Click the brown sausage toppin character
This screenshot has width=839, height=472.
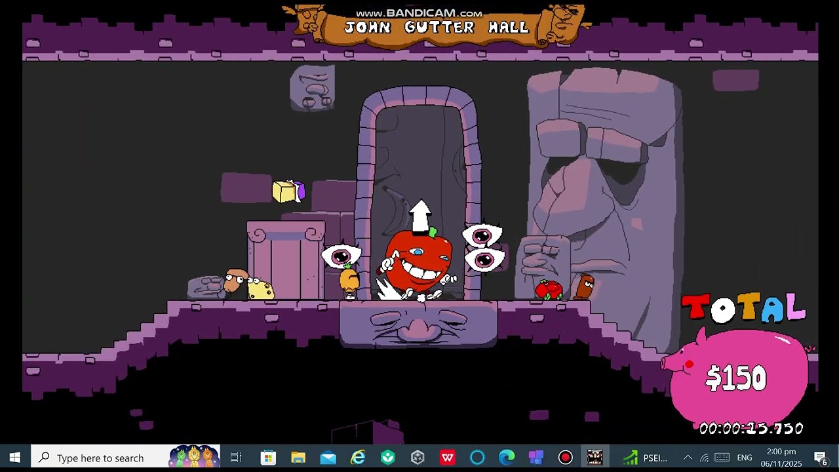click(583, 287)
